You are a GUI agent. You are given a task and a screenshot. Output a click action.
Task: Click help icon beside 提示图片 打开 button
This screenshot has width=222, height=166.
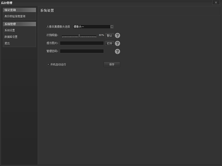pyautogui.click(x=117, y=44)
